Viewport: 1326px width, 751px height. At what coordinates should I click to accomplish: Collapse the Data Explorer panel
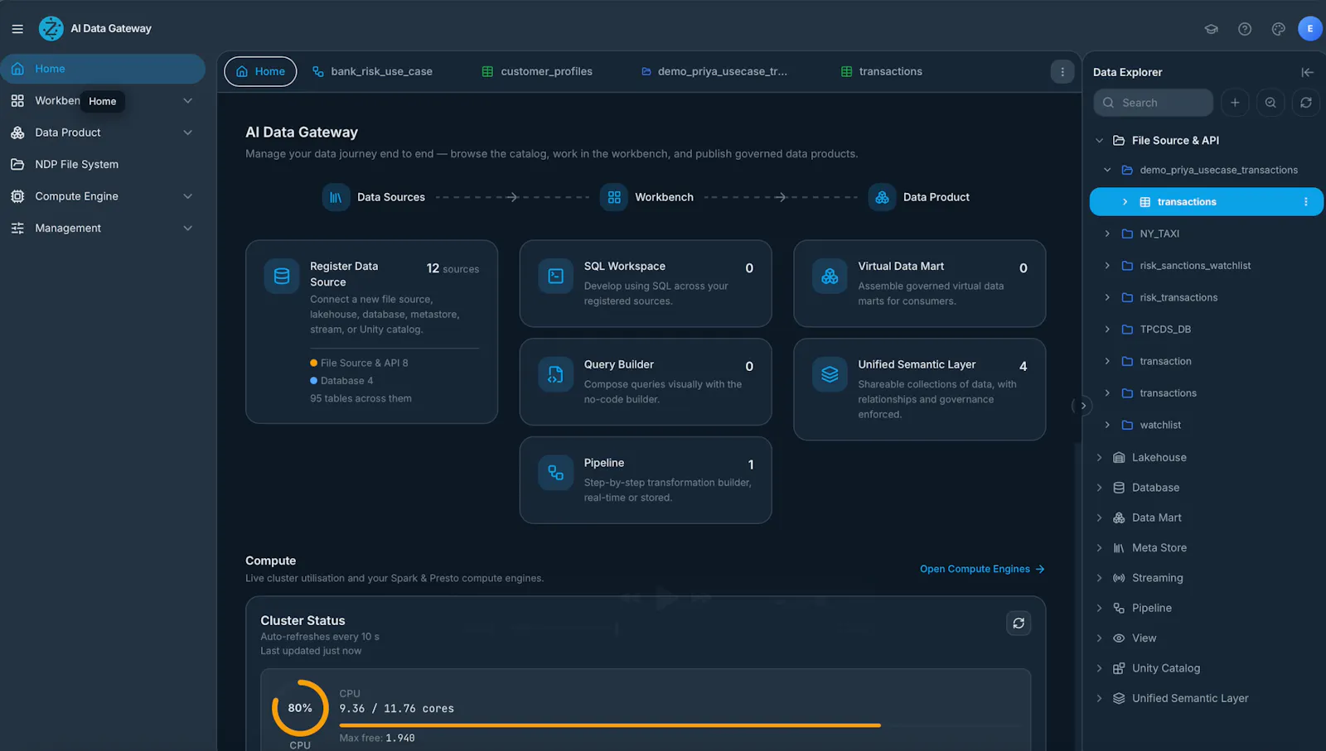click(1307, 73)
